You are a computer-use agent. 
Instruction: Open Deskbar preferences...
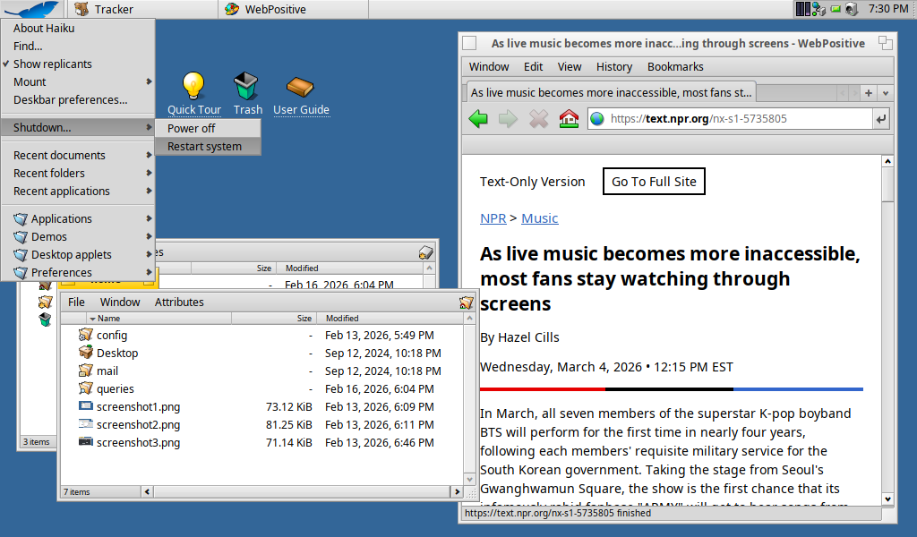pyautogui.click(x=77, y=100)
